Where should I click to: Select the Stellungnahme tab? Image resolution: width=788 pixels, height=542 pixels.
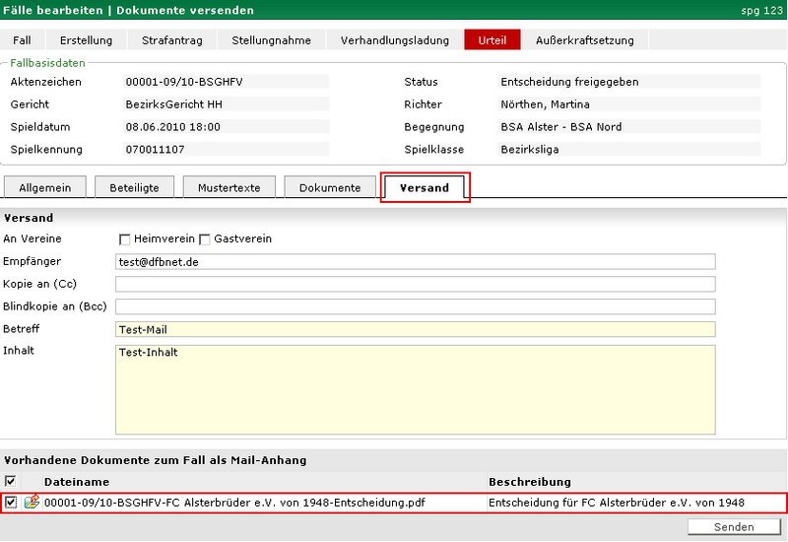tap(271, 40)
